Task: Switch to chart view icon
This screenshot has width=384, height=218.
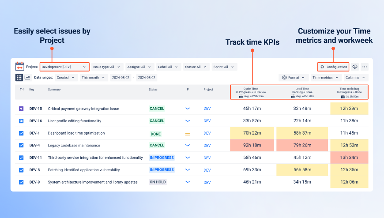Action: 27,78
